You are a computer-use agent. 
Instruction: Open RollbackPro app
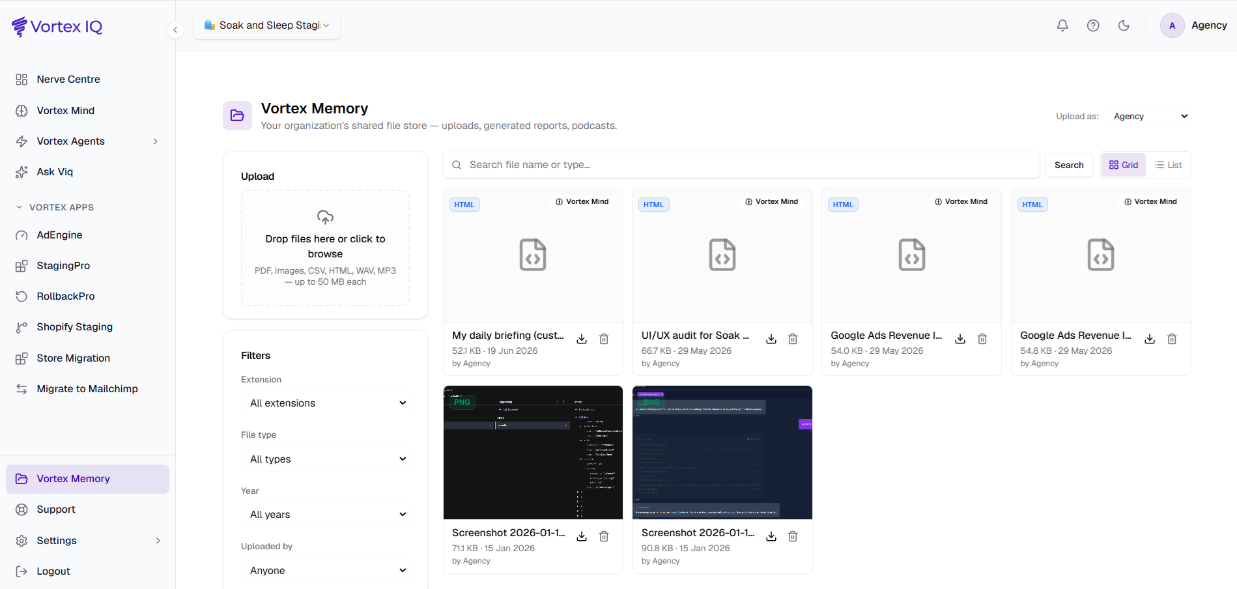88,296
